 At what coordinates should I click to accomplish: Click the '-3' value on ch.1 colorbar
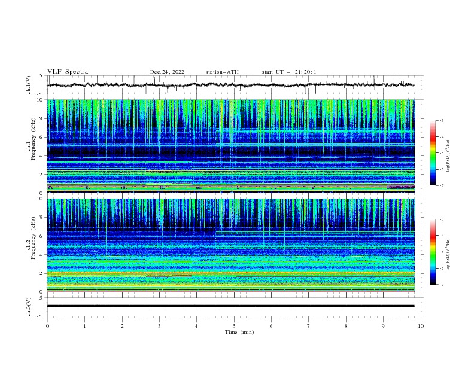coord(441,120)
